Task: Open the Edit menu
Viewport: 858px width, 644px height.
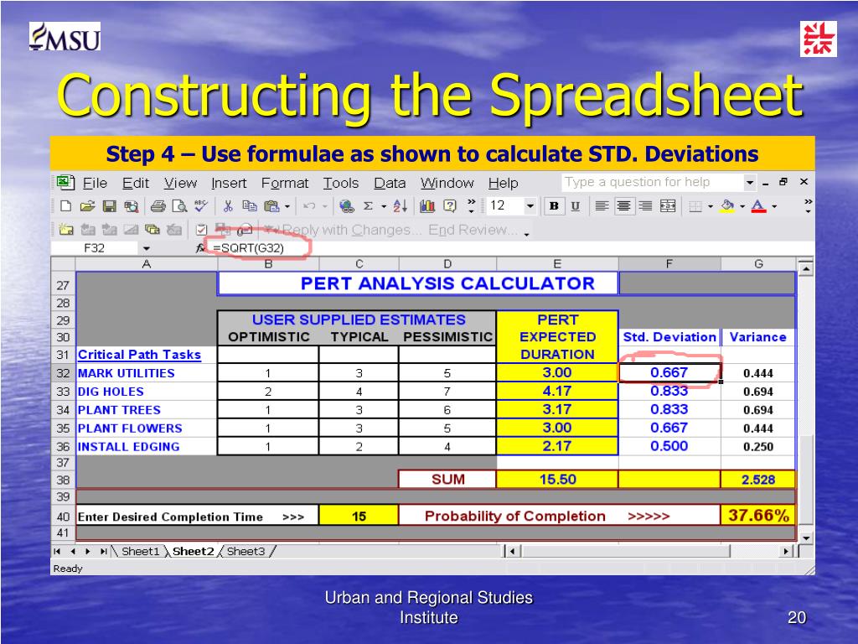Action: click(x=135, y=183)
